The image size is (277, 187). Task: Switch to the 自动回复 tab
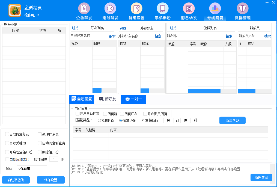point(82,99)
